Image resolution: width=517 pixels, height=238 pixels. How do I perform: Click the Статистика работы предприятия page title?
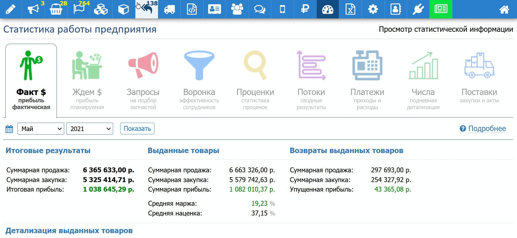click(x=80, y=29)
